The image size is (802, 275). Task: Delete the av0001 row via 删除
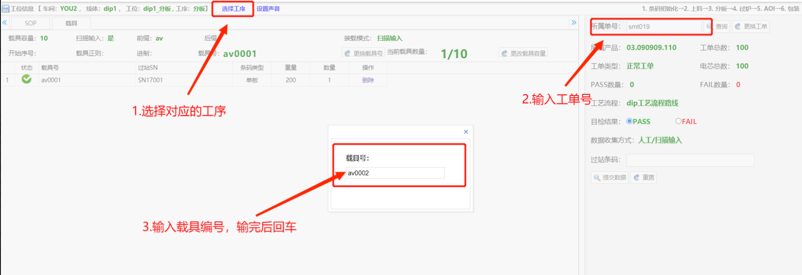[x=368, y=80]
